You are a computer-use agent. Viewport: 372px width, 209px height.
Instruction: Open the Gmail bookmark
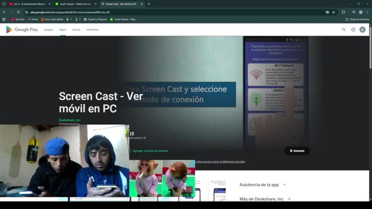(33, 19)
